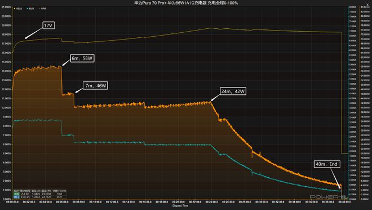The height and width of the screenshot is (210, 372).
Task: Click the 00:36:00.0 time axis tick
Action: point(311,202)
